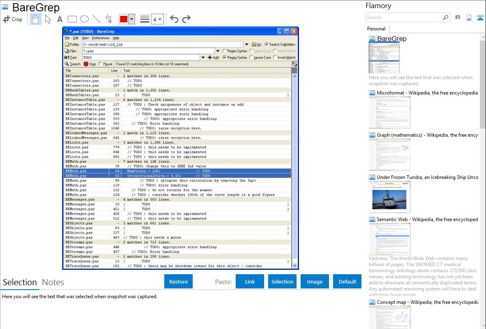Open the line width dropdown showing 4
The width and height of the screenshot is (486, 329).
157,19
